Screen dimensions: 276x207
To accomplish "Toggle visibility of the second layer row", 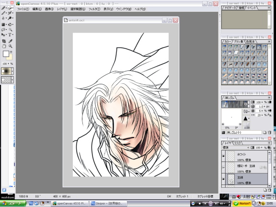I will click(x=223, y=167).
